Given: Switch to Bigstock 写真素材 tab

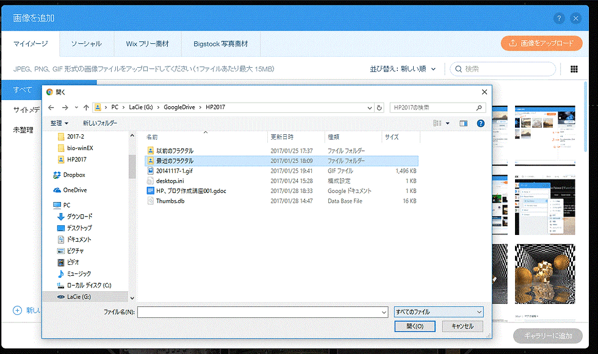Looking at the screenshot, I should point(220,44).
